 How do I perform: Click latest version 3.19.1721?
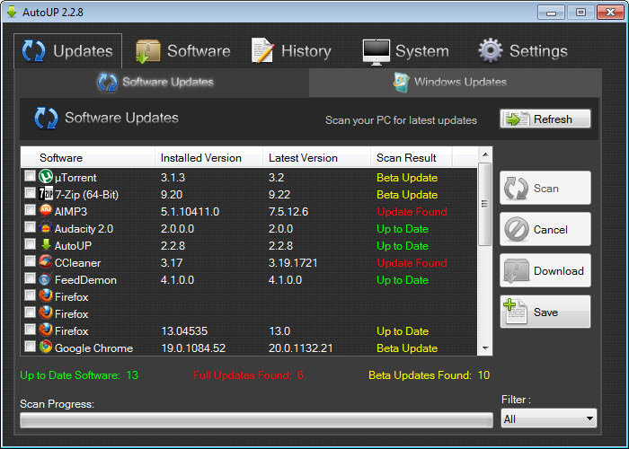(x=293, y=262)
